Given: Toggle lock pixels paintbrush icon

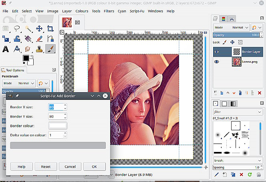Looking at the screenshot, I should [225, 42].
